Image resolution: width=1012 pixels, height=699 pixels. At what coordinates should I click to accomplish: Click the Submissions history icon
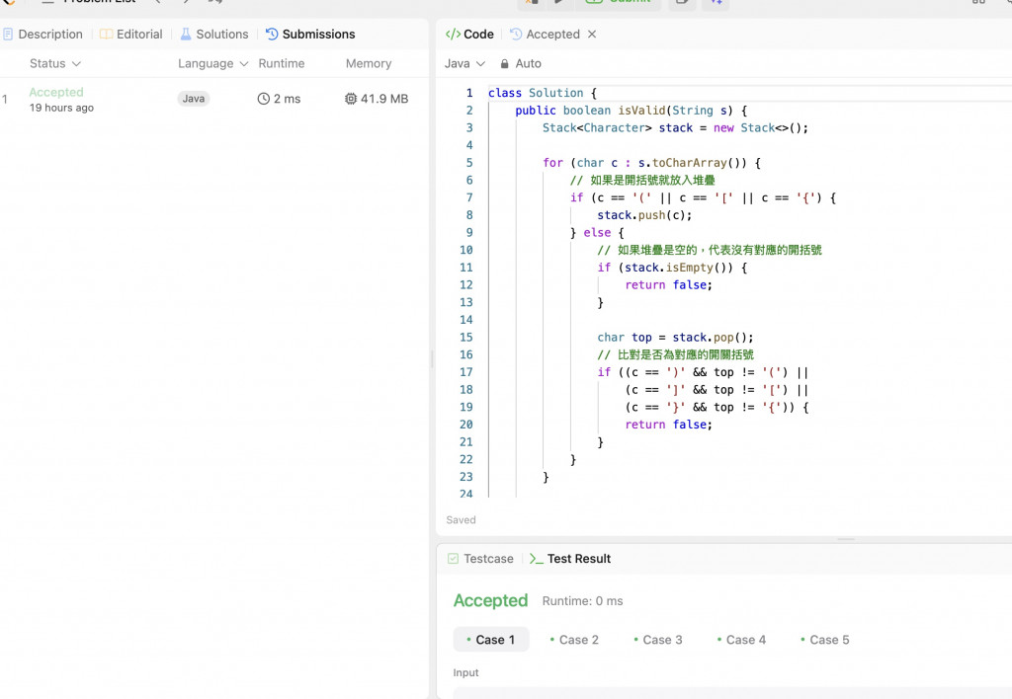click(x=272, y=35)
